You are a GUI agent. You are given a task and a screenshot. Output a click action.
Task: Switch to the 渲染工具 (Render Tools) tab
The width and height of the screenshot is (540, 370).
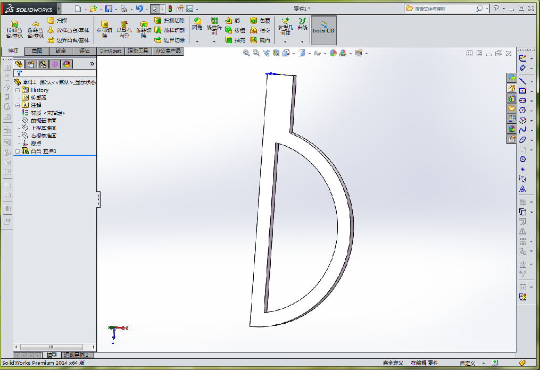[138, 51]
